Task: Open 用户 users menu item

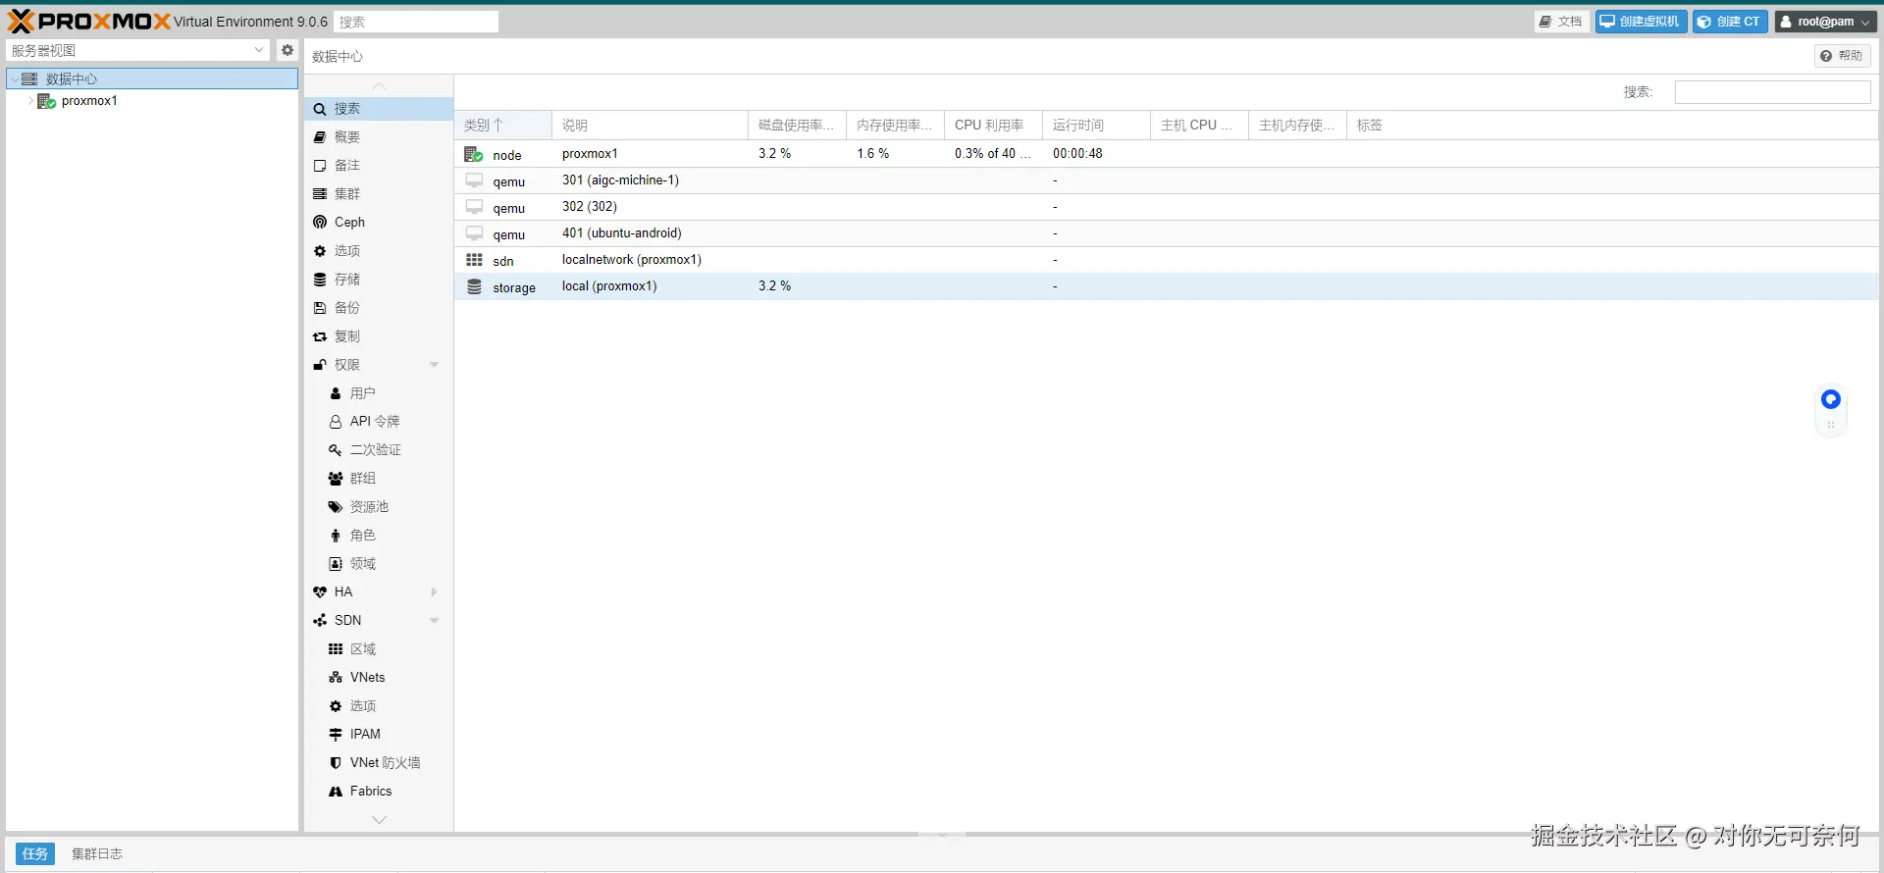Action: [x=379, y=393]
